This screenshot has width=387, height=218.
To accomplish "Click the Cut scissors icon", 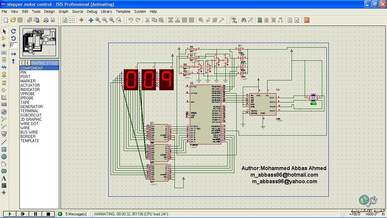I will (x=147, y=20).
